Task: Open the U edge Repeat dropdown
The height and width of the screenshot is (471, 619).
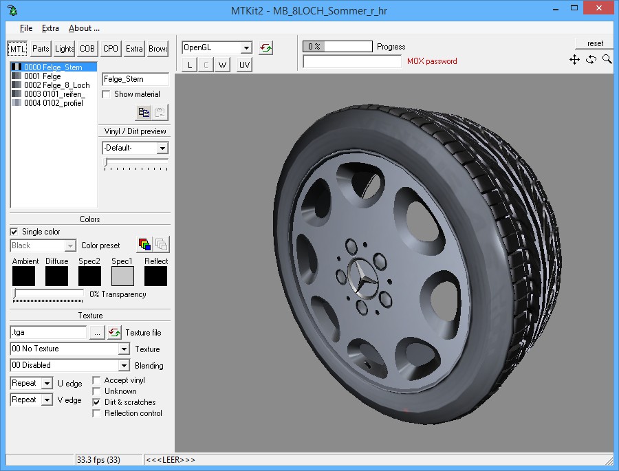Action: (x=47, y=384)
